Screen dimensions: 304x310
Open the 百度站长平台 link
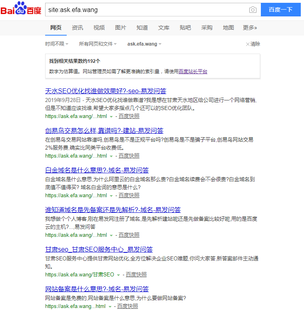pyautogui.click(x=193, y=71)
